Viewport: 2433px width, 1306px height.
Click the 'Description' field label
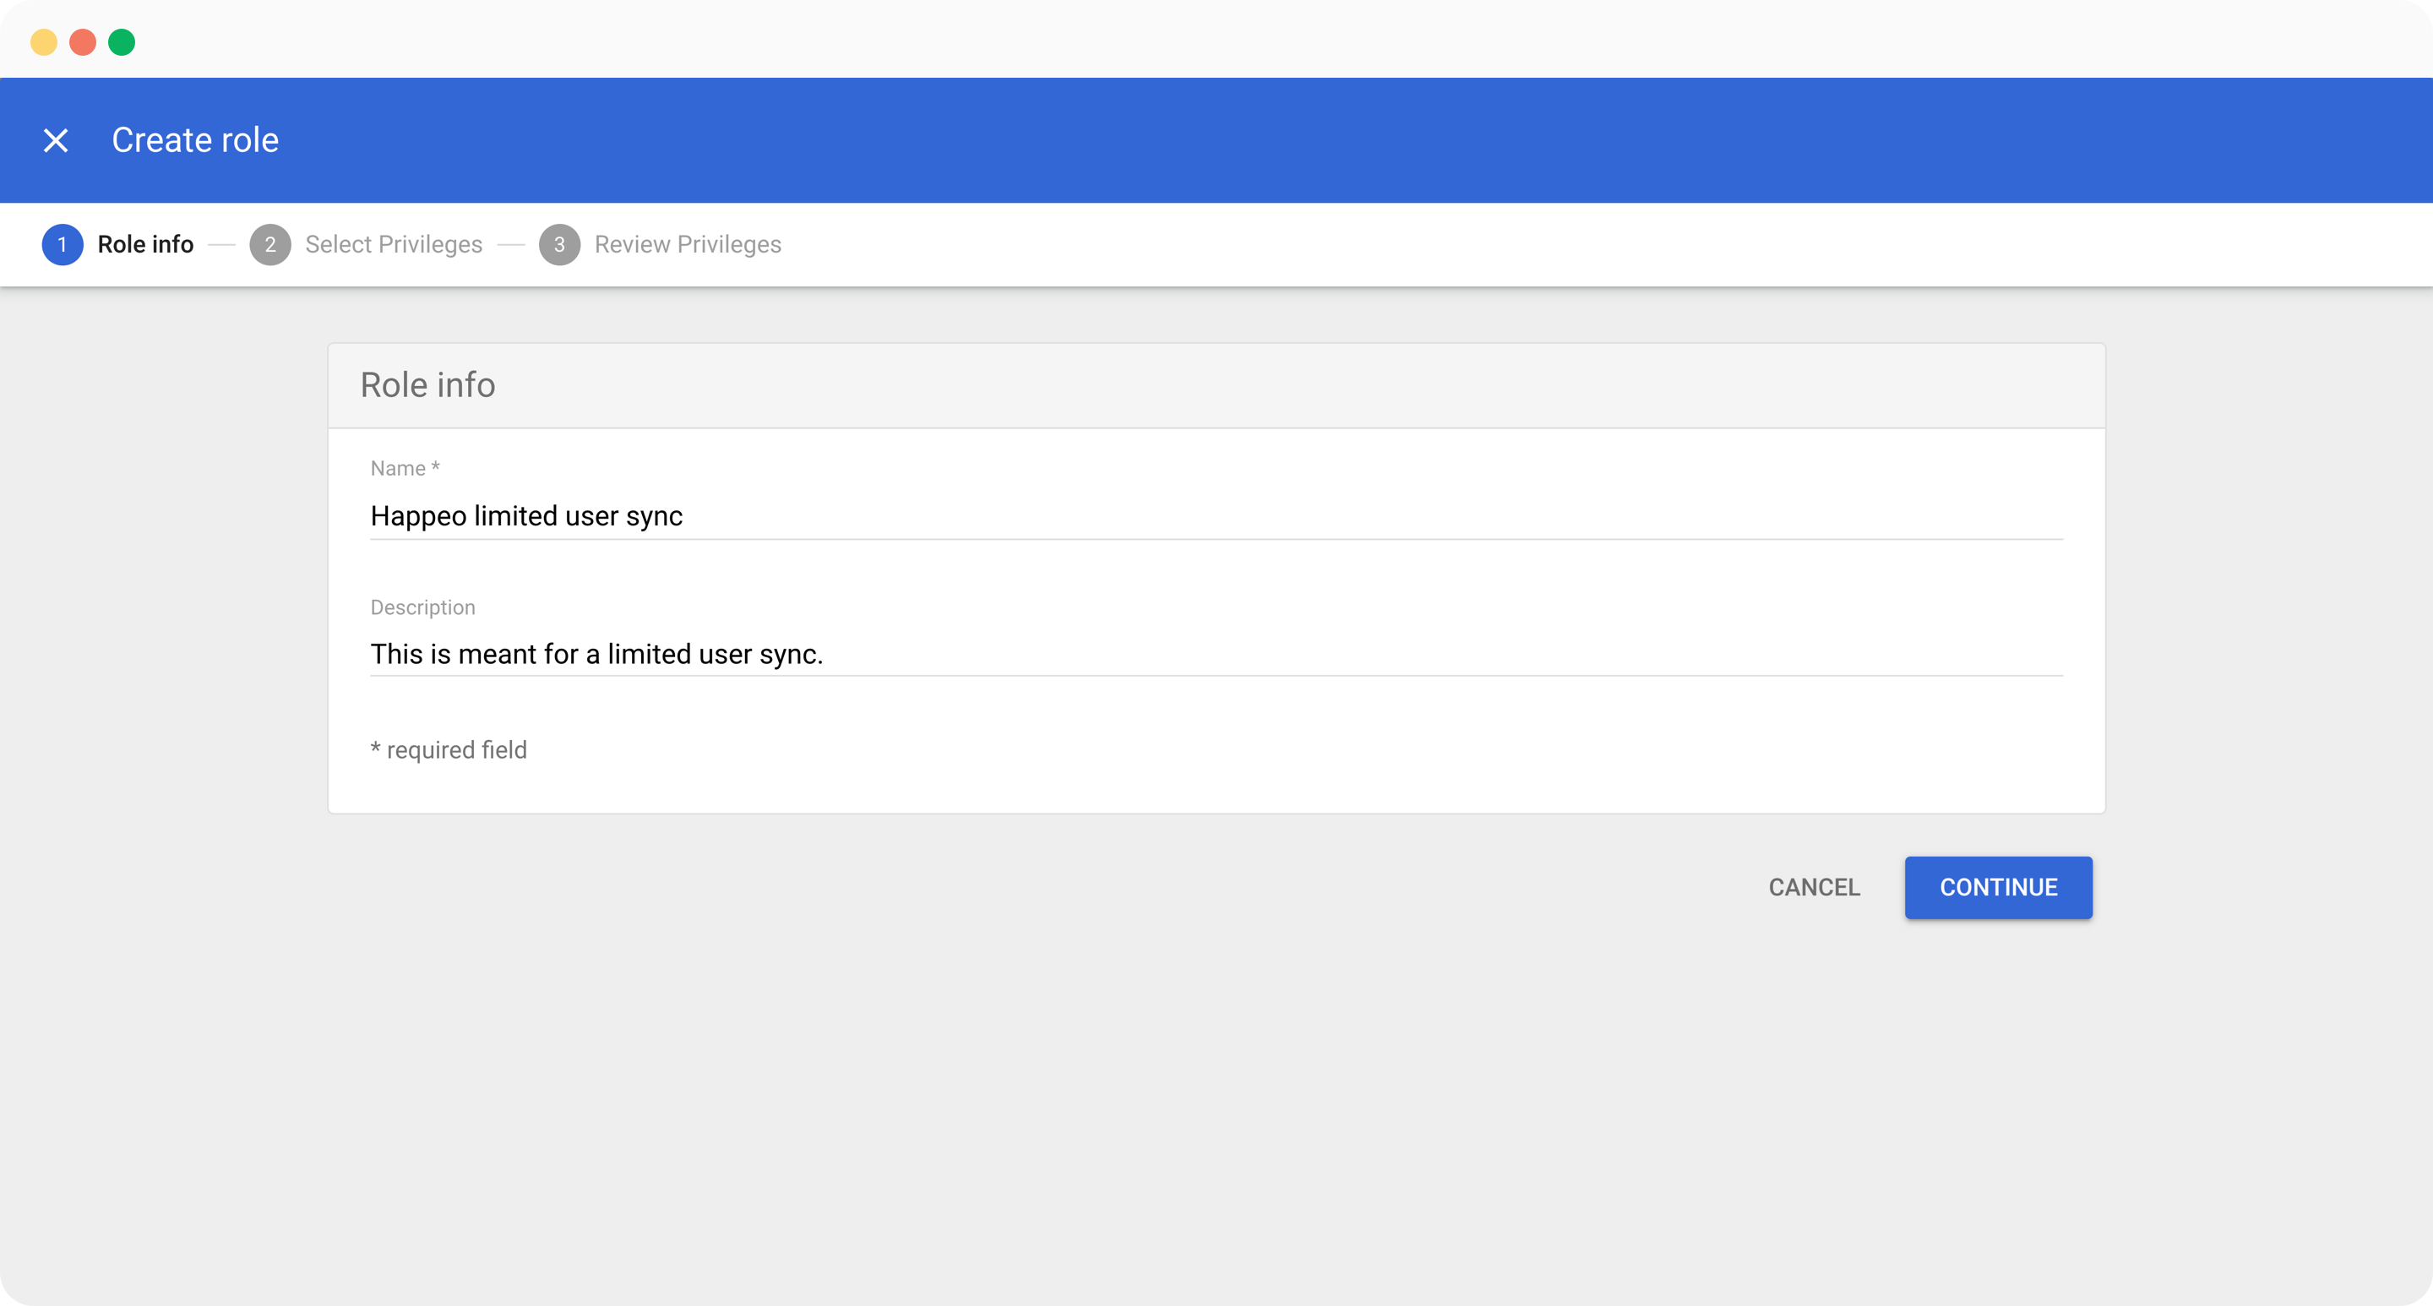[423, 607]
